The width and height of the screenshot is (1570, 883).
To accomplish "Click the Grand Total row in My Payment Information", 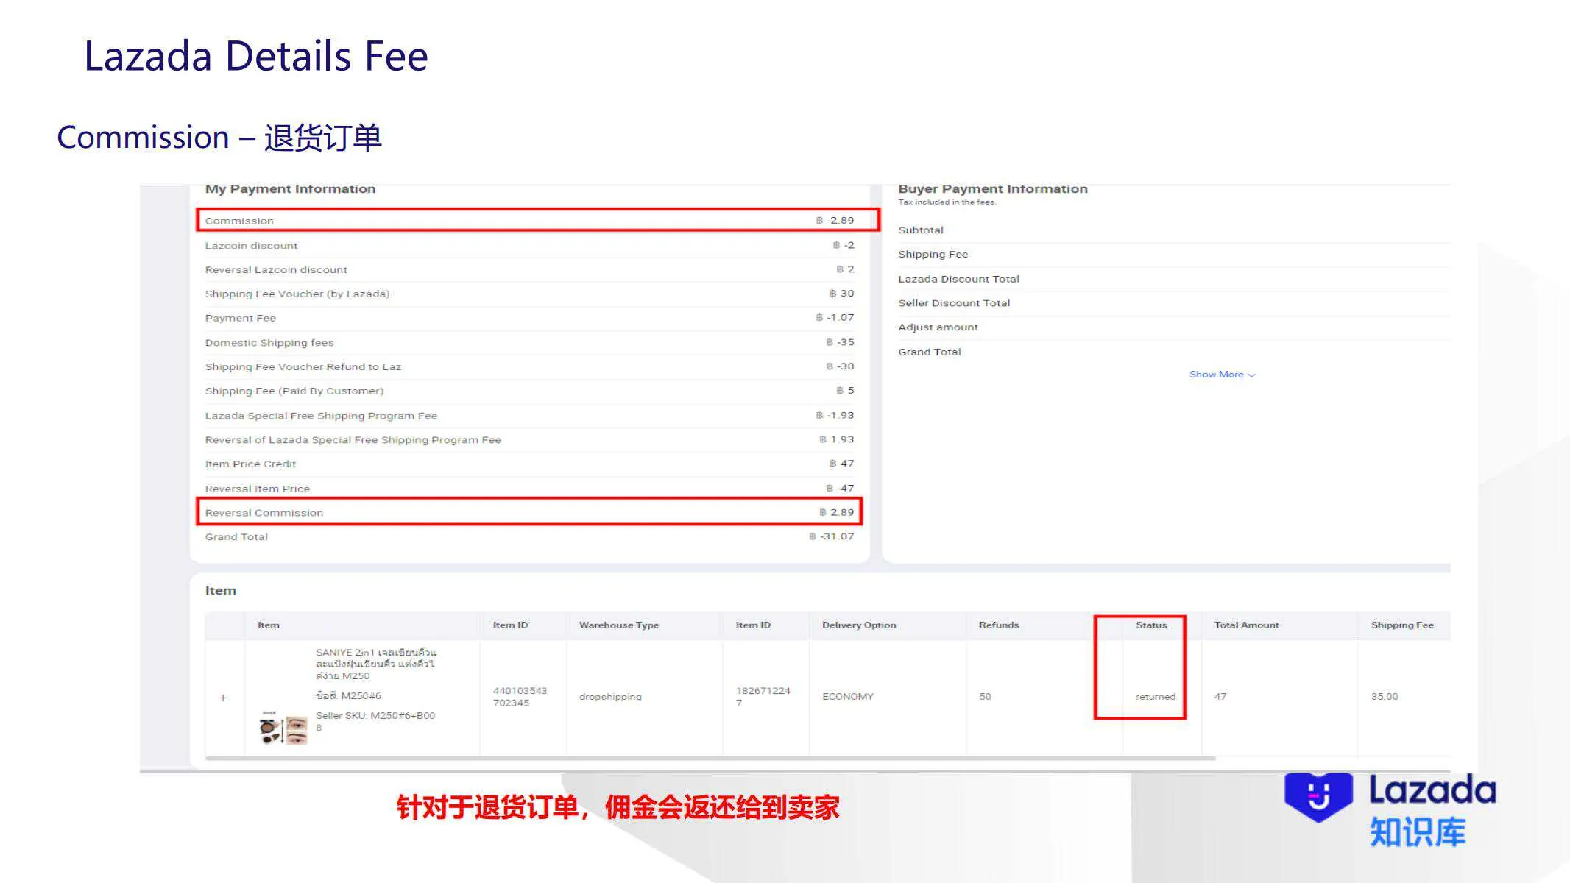I will (x=236, y=536).
